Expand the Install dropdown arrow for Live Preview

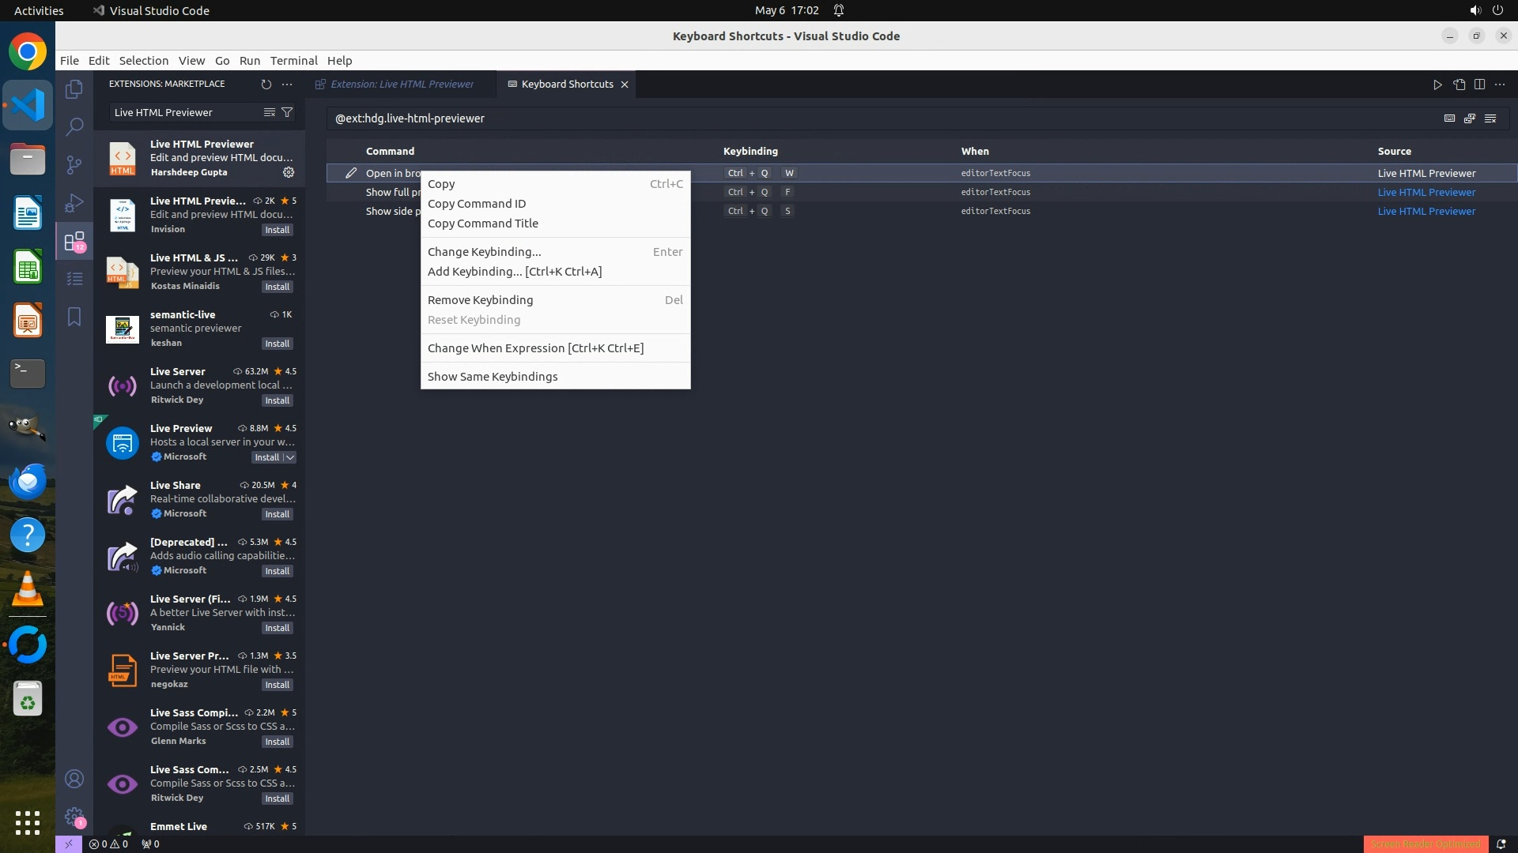point(290,457)
